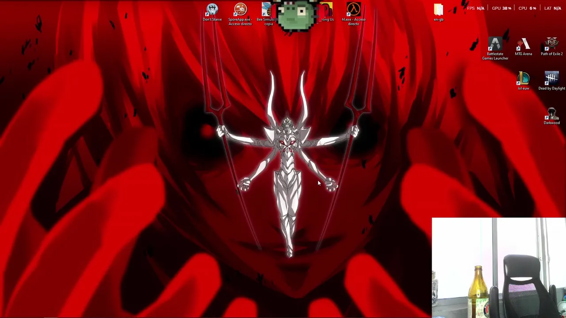Launch the MTG Arena shortcut
Image resolution: width=566 pixels, height=318 pixels.
pos(524,47)
